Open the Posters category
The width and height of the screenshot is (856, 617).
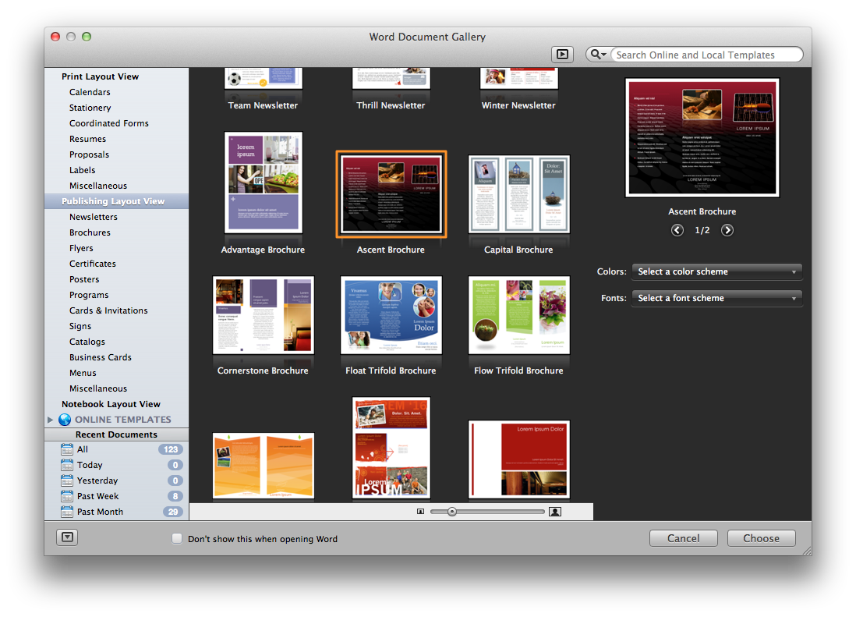pyautogui.click(x=84, y=279)
